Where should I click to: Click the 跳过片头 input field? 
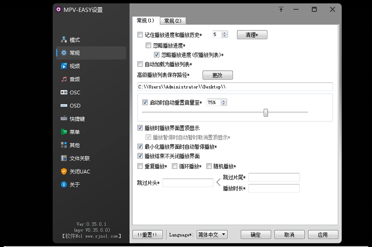188,183
